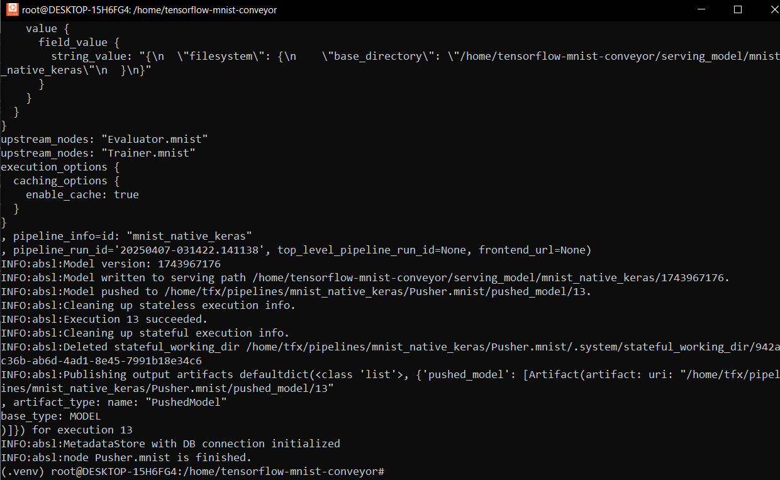Maximize the terminal window
Image resolution: width=780 pixels, height=480 pixels.
click(x=738, y=9)
